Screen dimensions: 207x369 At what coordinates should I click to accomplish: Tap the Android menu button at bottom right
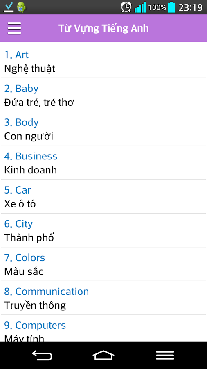point(165,355)
